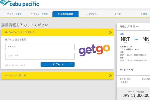Click the blue 出発 label in summary
This screenshot has height=100, width=150.
coord(122,34)
